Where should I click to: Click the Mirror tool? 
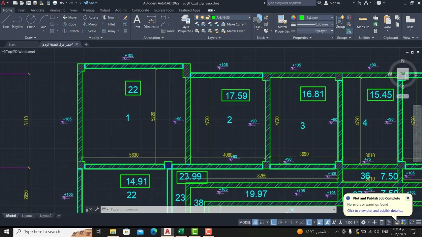(x=90, y=24)
